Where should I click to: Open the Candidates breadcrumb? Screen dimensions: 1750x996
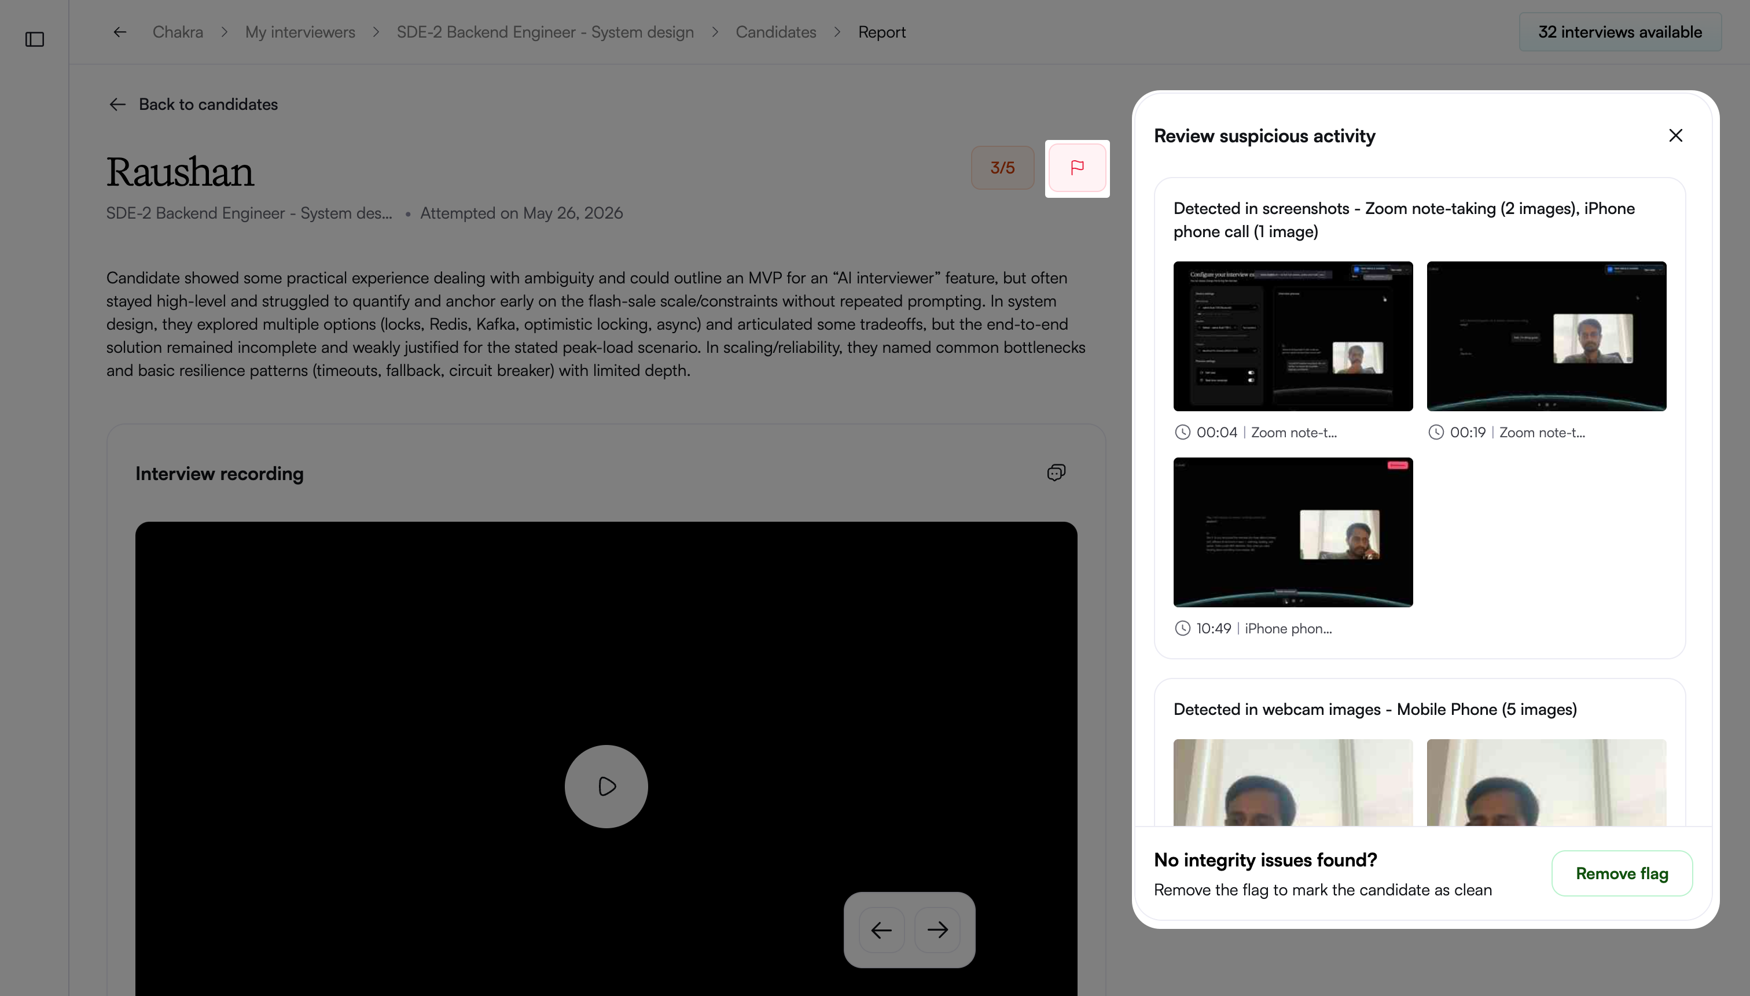775,32
